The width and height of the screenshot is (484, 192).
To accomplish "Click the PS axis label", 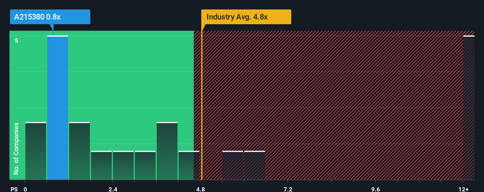I will coord(14,189).
